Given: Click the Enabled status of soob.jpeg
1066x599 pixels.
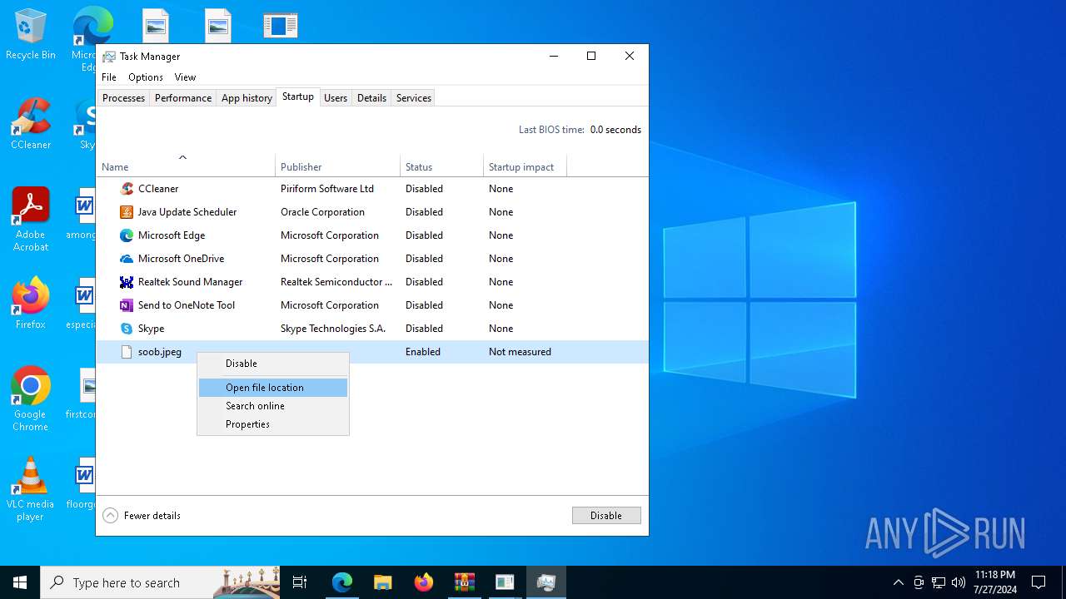Looking at the screenshot, I should pyautogui.click(x=423, y=352).
